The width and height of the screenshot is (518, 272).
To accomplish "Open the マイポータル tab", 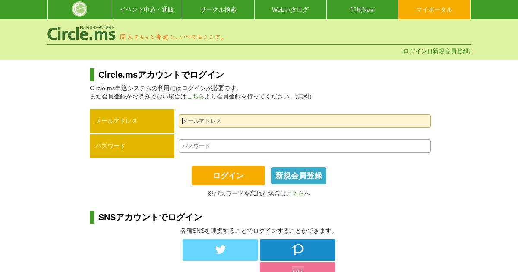I will [x=434, y=9].
